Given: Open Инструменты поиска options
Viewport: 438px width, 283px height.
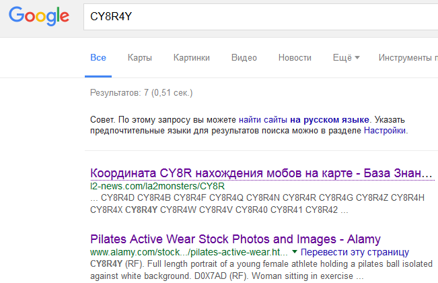Looking at the screenshot, I should click(x=408, y=57).
